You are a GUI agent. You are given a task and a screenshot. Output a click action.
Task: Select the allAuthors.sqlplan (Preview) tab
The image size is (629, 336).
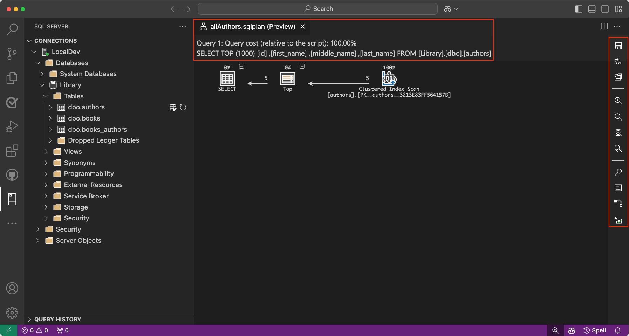[252, 27]
